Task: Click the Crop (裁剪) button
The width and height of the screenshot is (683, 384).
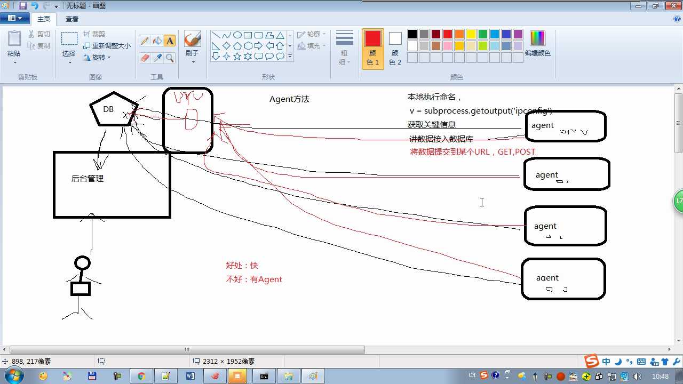Action: tap(94, 34)
